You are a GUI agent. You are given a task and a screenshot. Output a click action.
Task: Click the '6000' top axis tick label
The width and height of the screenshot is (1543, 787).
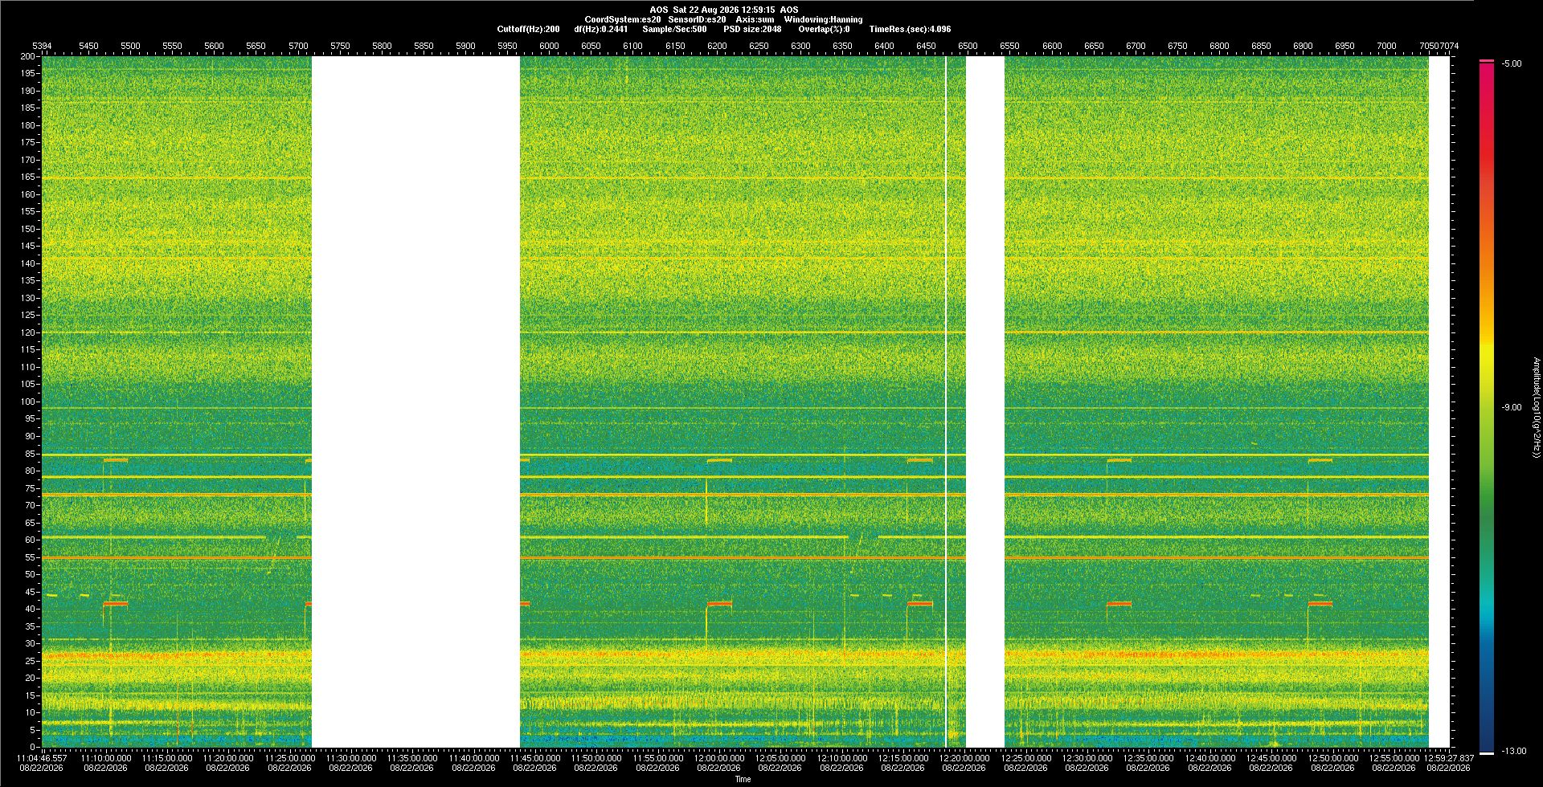point(549,46)
